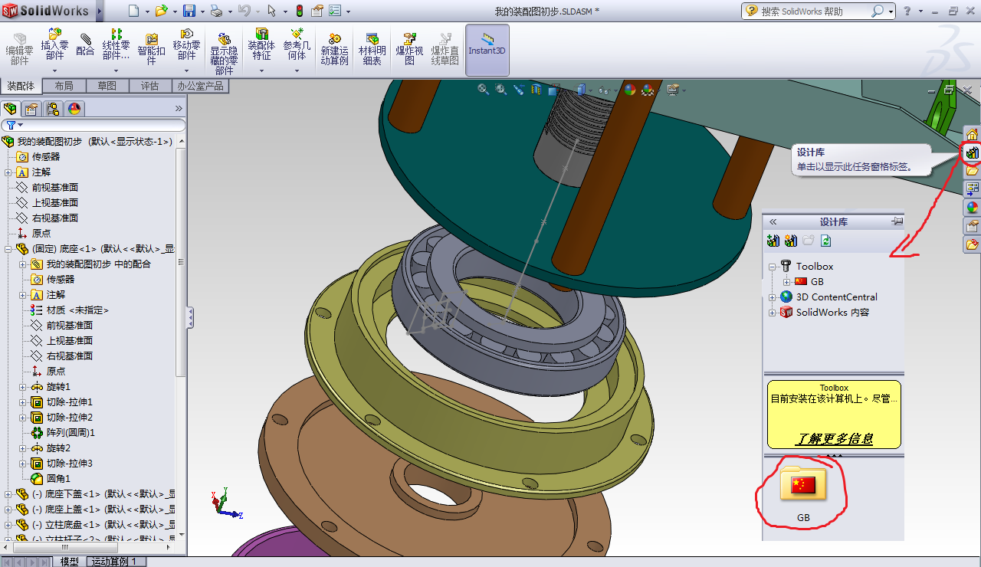Expand the 旋转1 feature node
This screenshot has height=567, width=981.
coord(23,387)
